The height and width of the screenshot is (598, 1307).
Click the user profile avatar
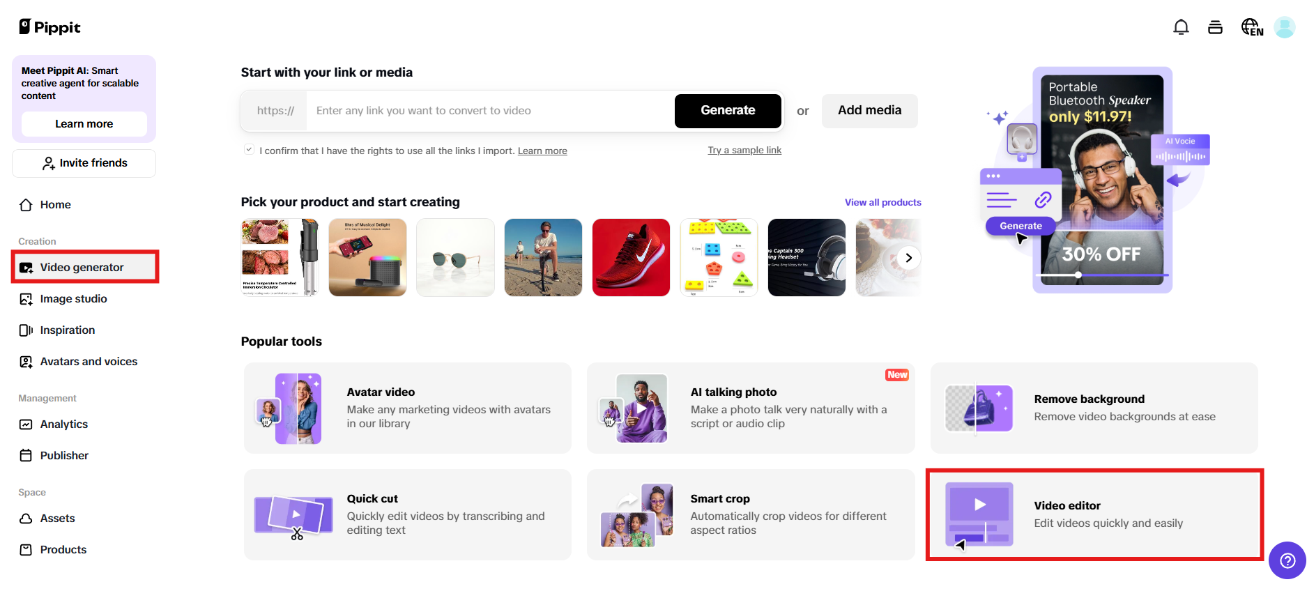(x=1284, y=27)
